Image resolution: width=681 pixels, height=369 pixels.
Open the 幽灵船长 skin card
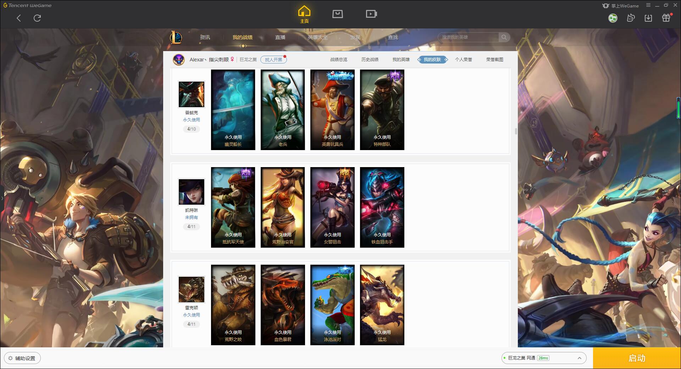click(x=233, y=110)
